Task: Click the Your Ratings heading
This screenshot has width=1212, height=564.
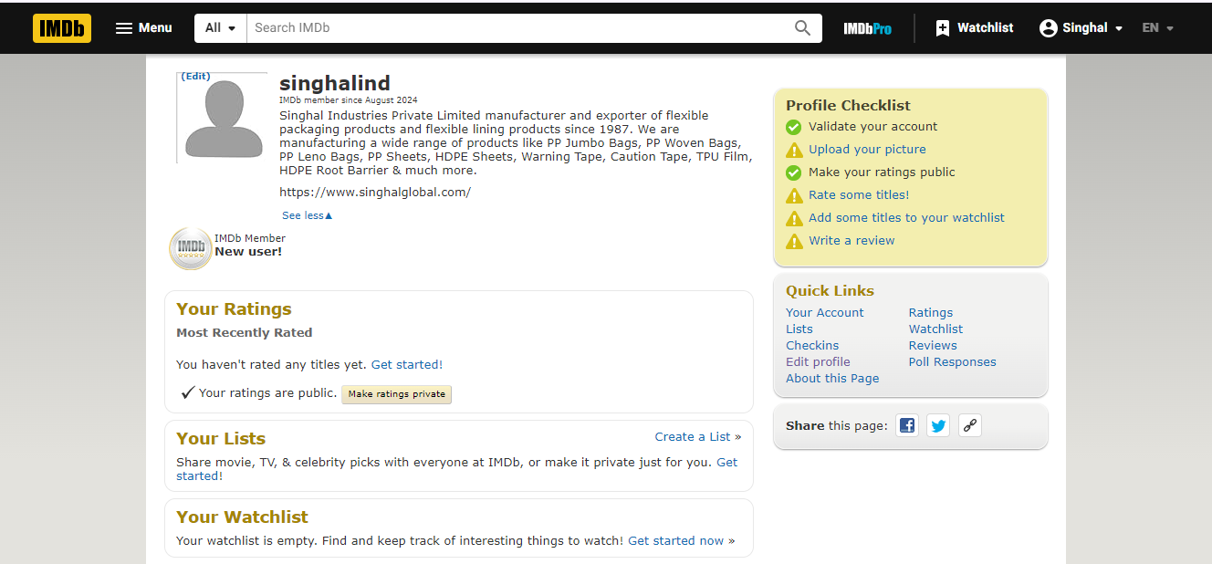Action: click(x=234, y=308)
